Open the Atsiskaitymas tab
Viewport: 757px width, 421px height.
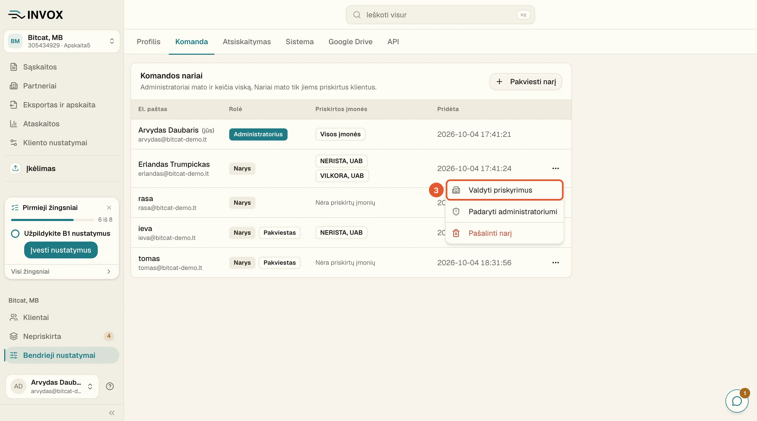247,42
